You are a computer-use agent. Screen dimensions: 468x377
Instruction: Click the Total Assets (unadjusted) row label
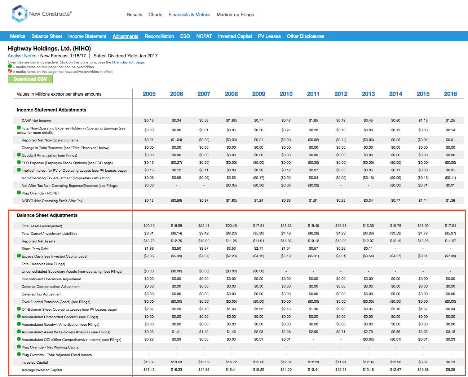coord(42,226)
